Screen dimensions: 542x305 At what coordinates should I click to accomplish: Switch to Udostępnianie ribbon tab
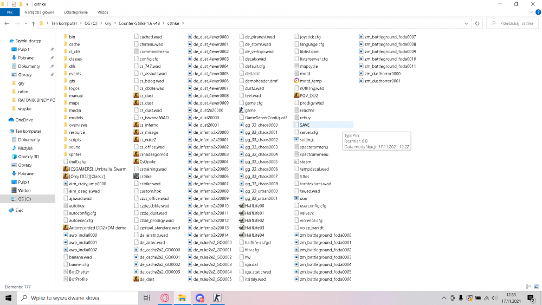[76, 12]
